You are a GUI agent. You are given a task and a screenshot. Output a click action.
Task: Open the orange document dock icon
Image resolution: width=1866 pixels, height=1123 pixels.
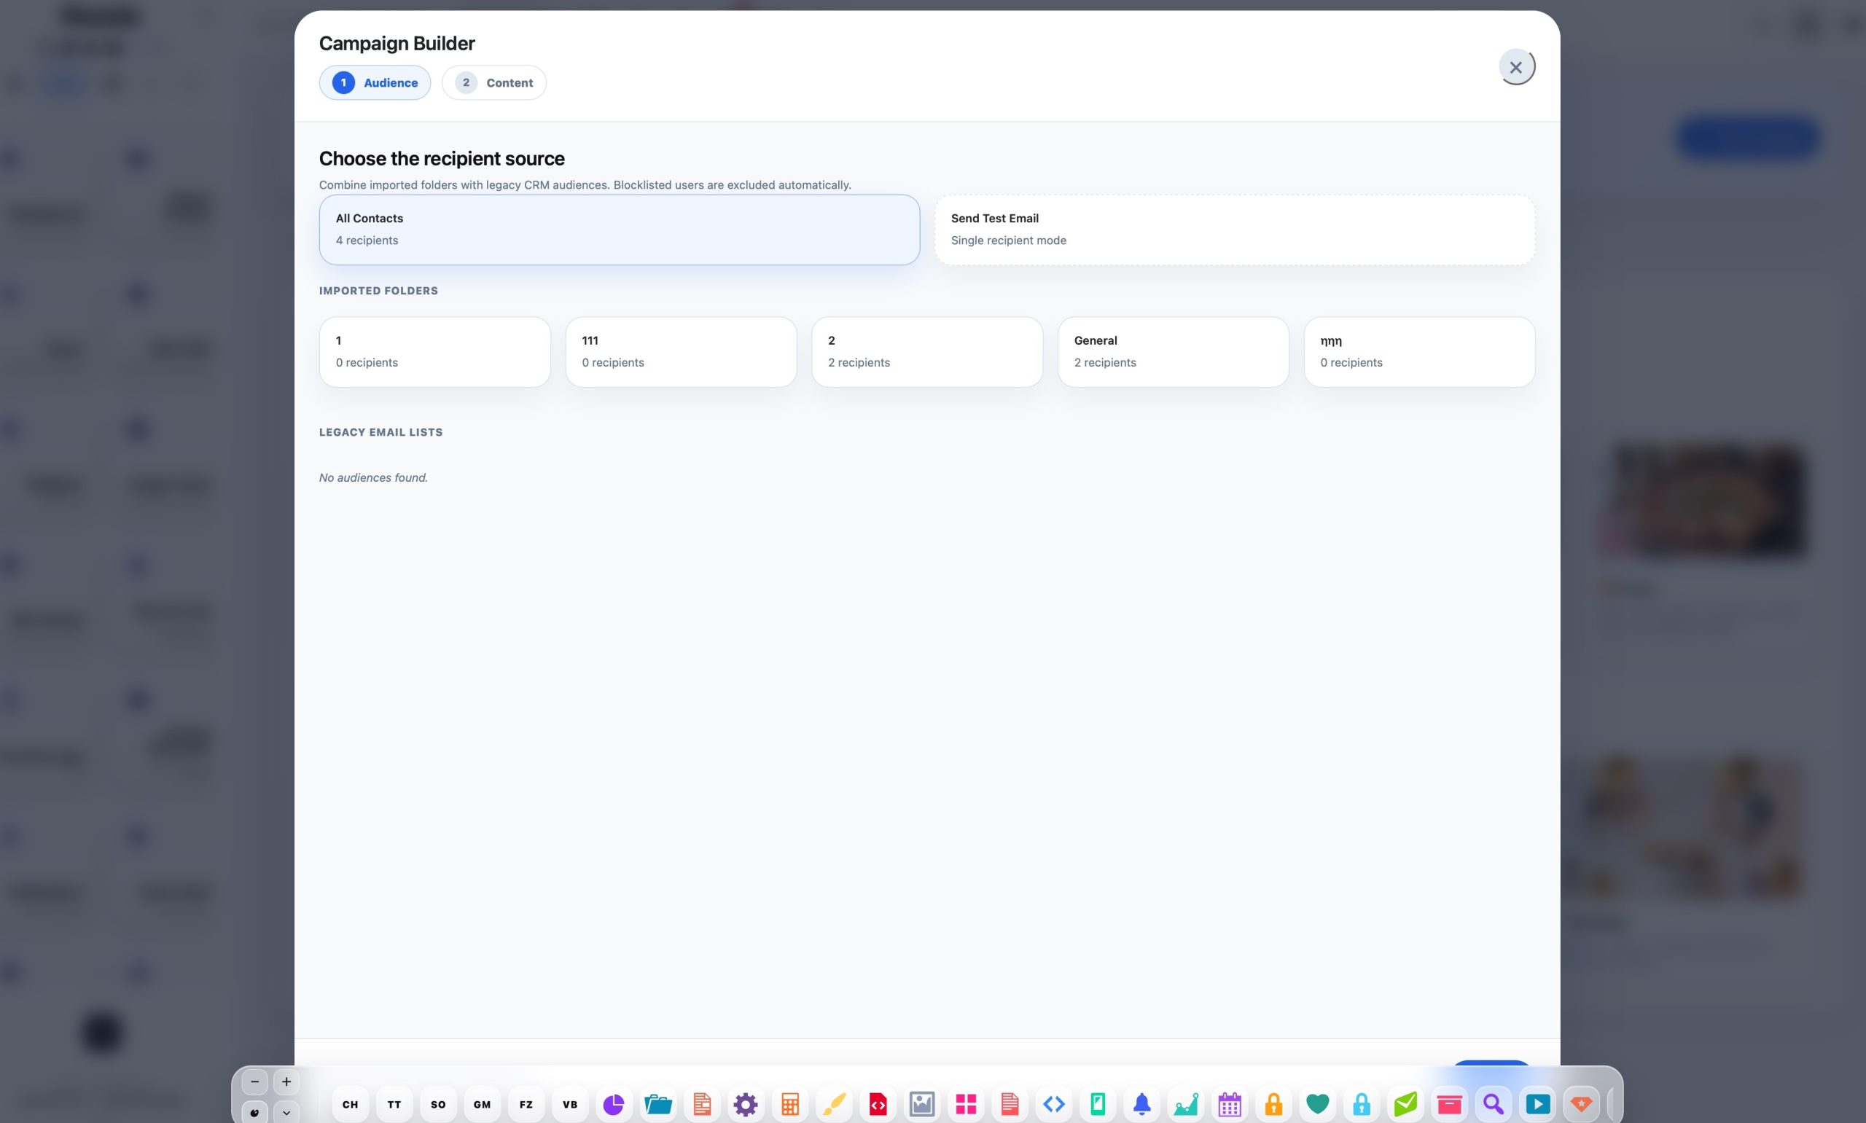coord(702,1104)
